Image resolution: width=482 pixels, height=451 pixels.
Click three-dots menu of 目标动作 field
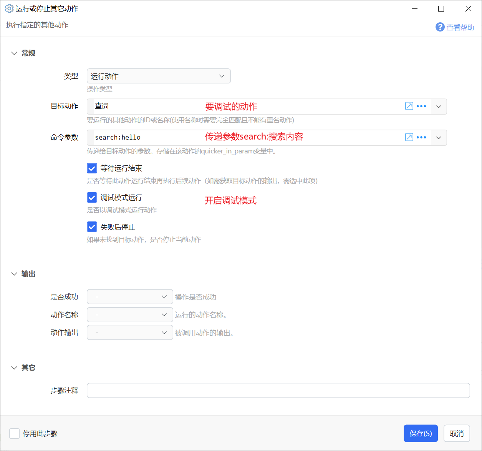pos(421,106)
